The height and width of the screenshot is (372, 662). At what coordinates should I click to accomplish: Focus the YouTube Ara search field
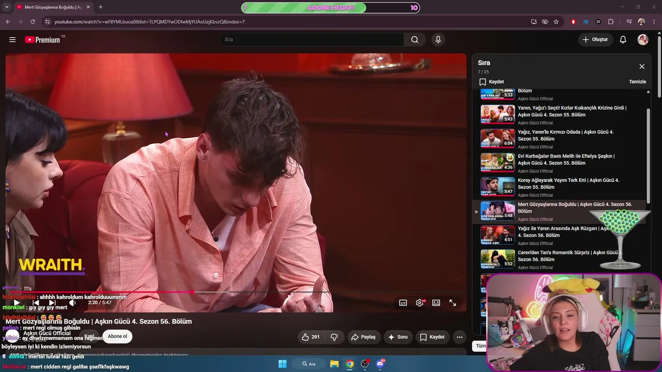[312, 40]
